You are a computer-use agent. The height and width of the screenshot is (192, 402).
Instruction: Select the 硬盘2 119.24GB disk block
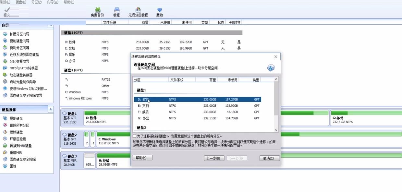(71, 139)
